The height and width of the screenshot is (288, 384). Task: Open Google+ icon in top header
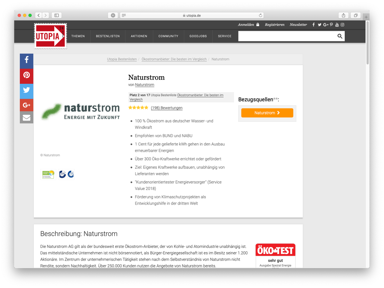click(326, 25)
